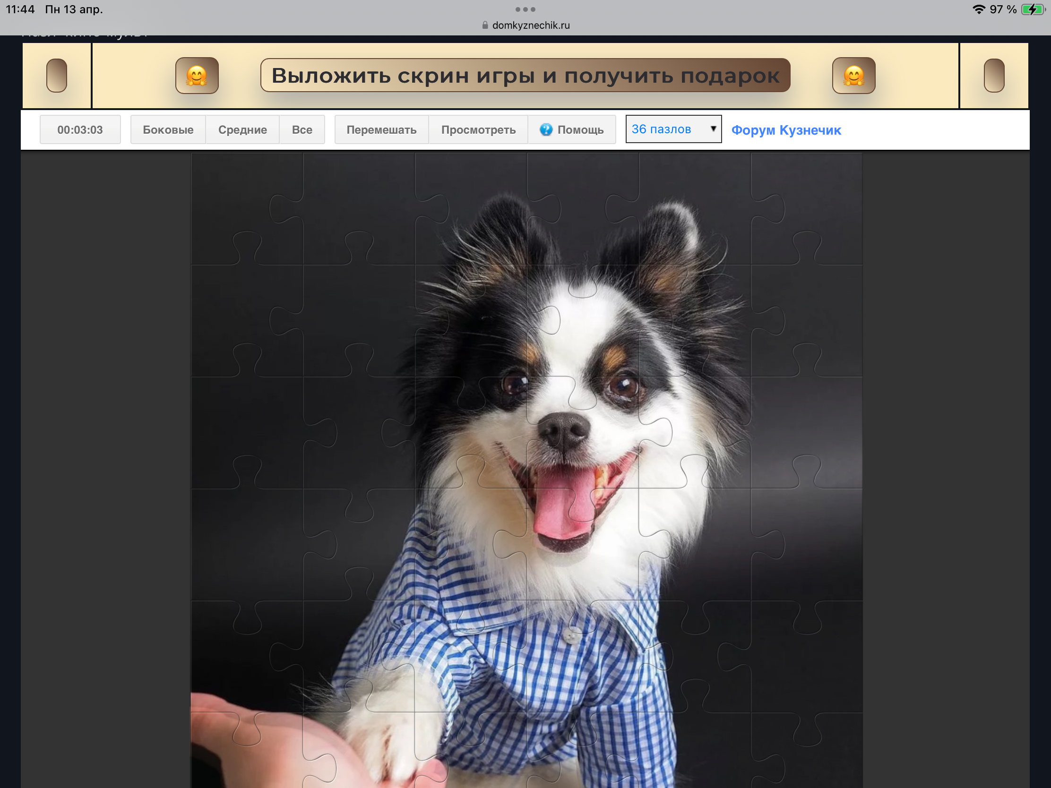The image size is (1051, 788).
Task: Show Все puzzle pieces
Action: pyautogui.click(x=302, y=129)
